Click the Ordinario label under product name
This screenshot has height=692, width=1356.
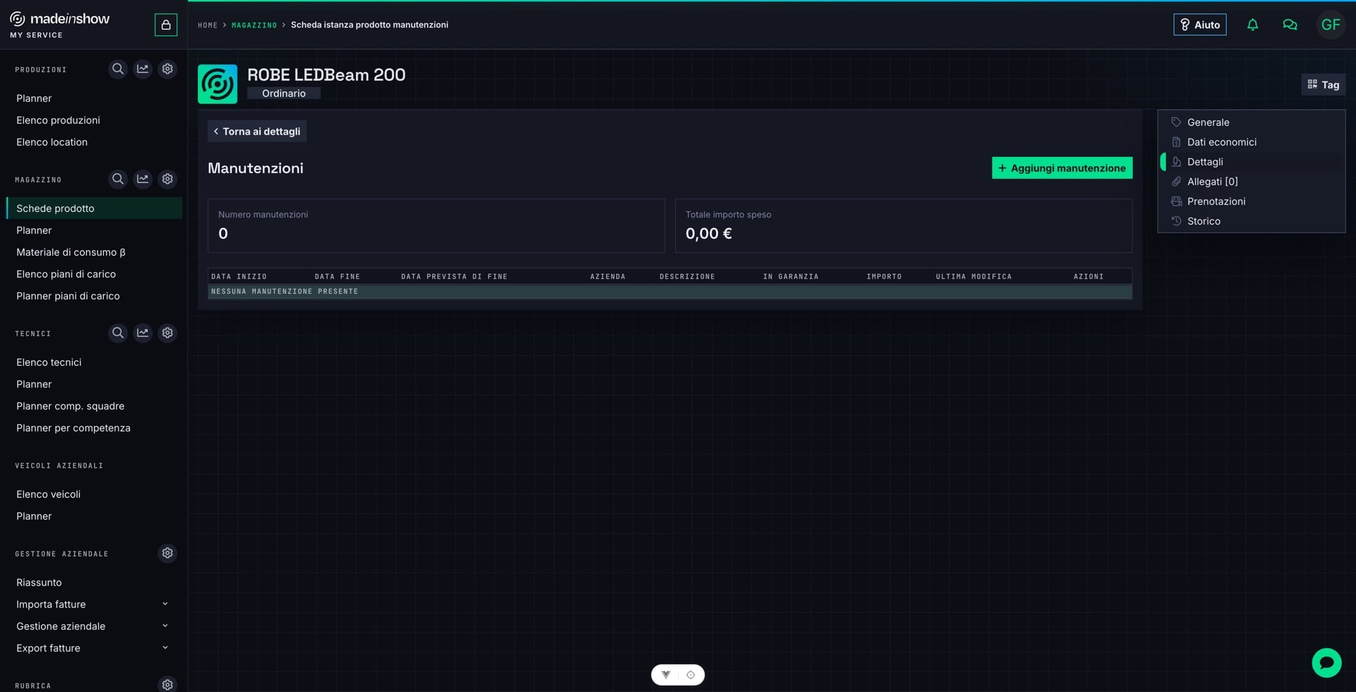pyautogui.click(x=284, y=93)
